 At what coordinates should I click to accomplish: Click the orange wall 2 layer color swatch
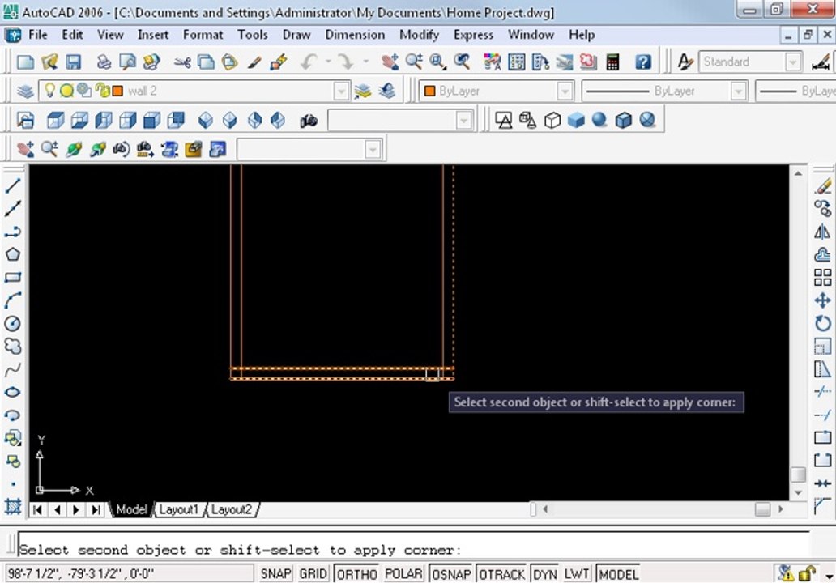point(117,91)
